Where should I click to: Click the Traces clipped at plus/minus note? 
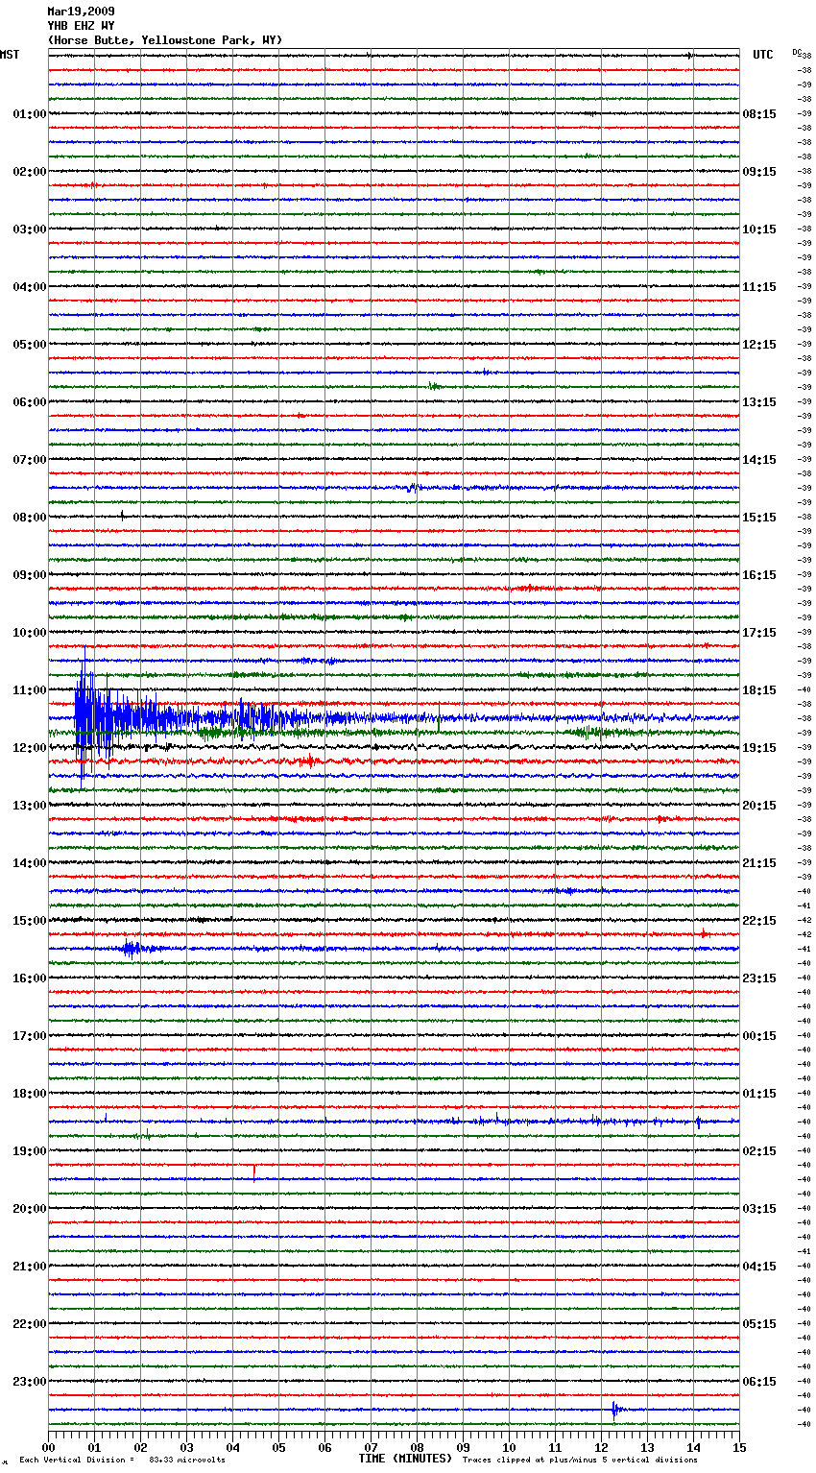580,1460
